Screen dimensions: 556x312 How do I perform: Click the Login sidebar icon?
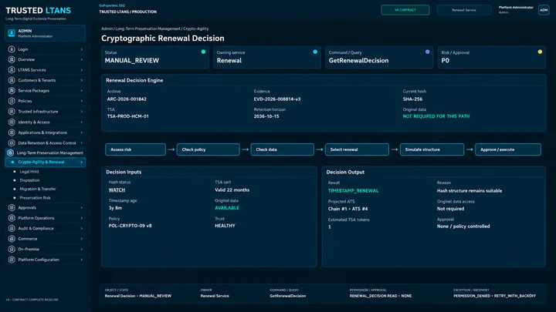click(12, 49)
